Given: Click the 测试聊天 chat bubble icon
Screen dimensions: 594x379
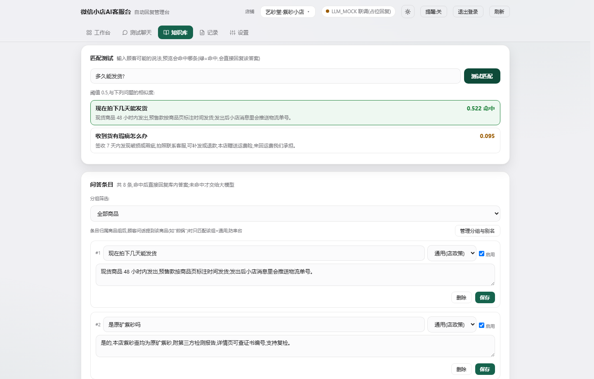Looking at the screenshot, I should pos(125,33).
